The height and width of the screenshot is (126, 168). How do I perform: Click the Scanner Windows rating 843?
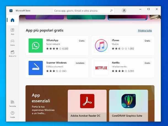coord(56,71)
